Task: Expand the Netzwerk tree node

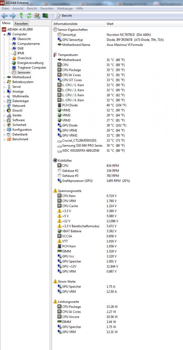Action: coord(4,106)
